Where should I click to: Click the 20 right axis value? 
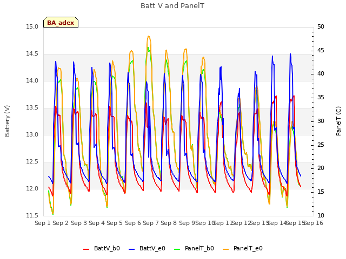point(321,168)
